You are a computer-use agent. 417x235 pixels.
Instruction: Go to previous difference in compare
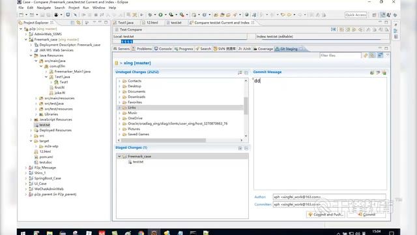point(375,29)
